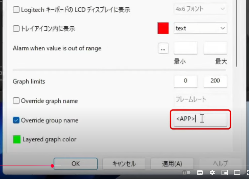Toggle the video player autoplay switch
The width and height of the screenshot is (249, 179).
186,173
